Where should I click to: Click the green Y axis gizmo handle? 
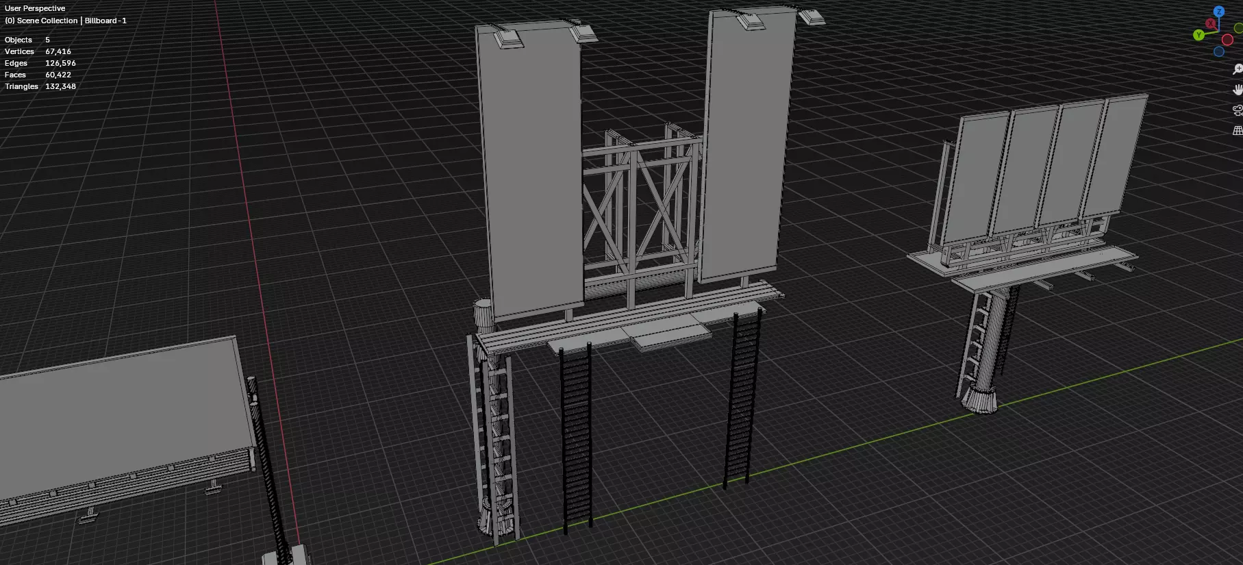pos(1198,35)
